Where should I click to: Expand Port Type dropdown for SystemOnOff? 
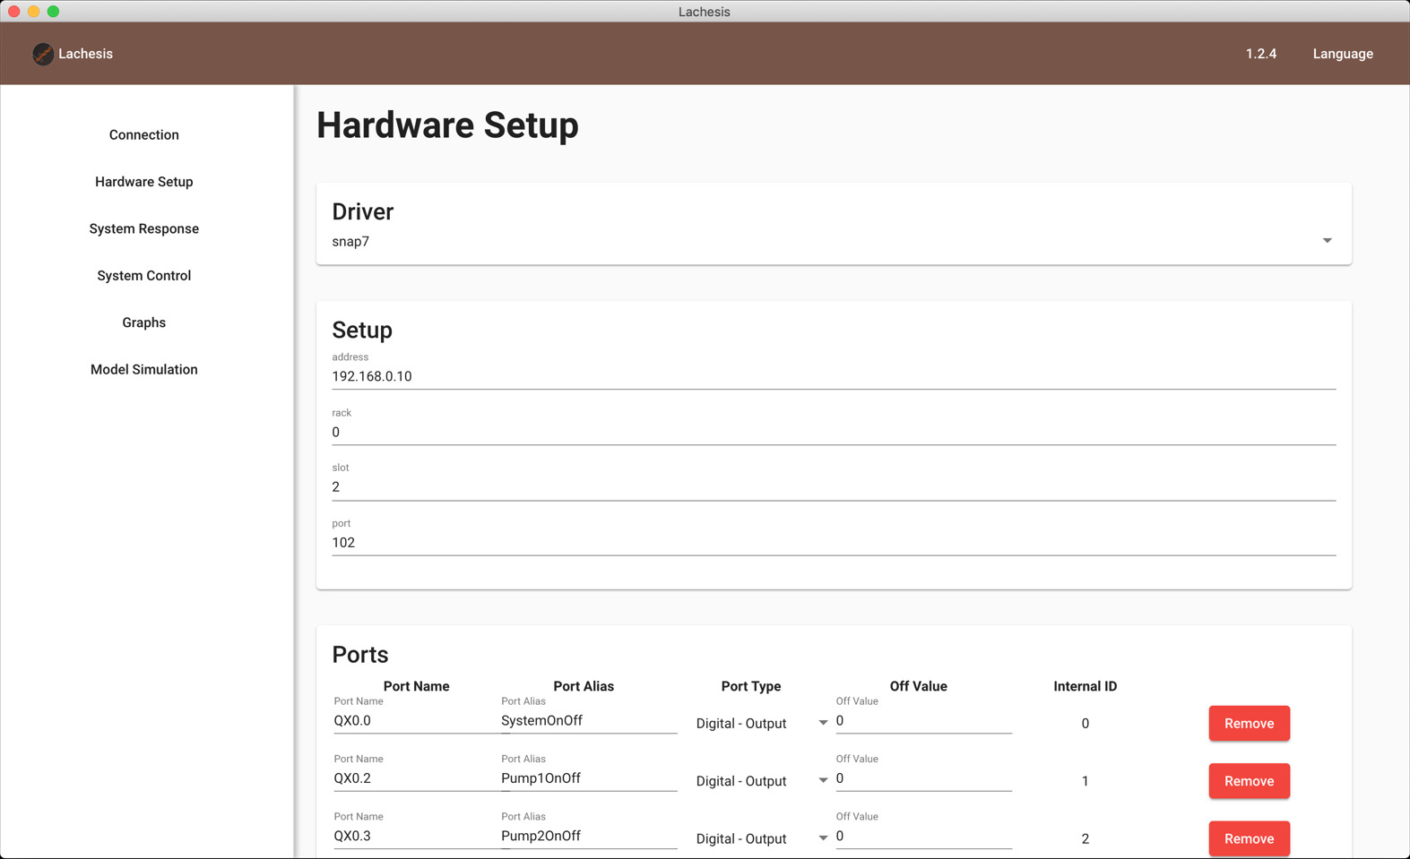(x=823, y=723)
